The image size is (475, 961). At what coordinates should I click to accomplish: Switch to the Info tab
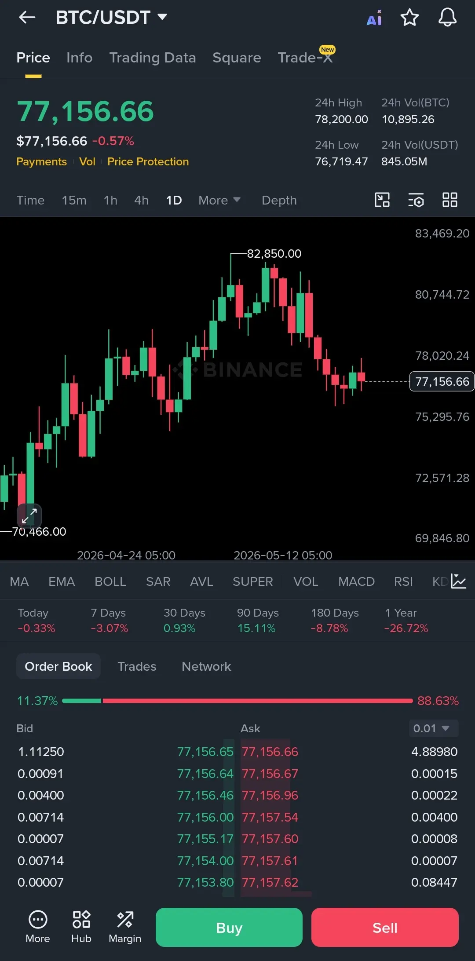pyautogui.click(x=80, y=58)
